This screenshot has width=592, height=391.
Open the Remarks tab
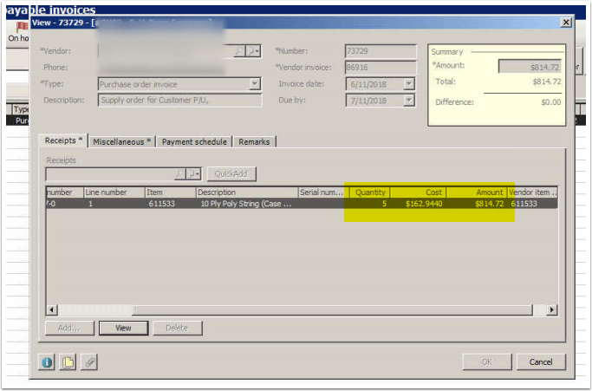pyautogui.click(x=254, y=141)
